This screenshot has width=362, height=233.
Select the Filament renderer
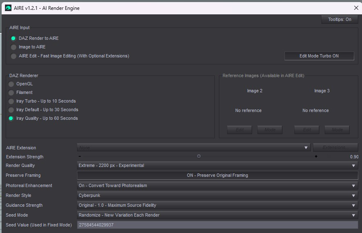coord(20,92)
